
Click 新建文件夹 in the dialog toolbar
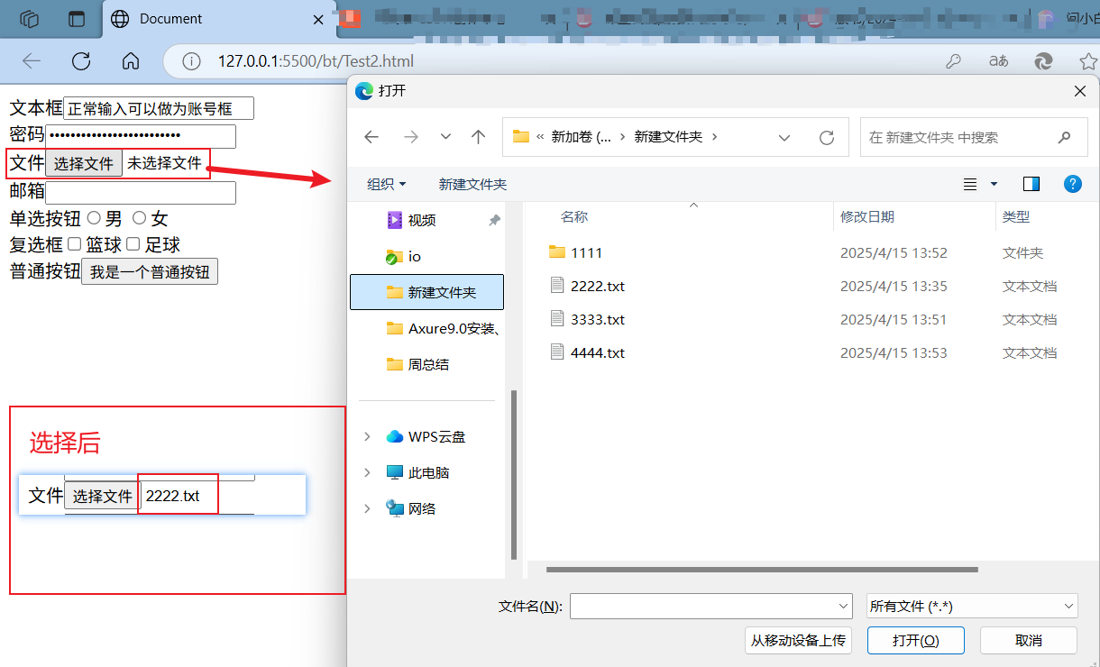(x=472, y=184)
